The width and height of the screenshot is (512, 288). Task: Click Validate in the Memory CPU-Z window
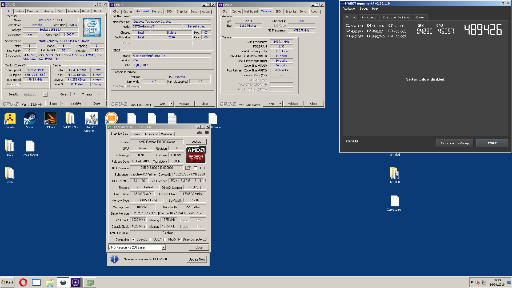293,104
